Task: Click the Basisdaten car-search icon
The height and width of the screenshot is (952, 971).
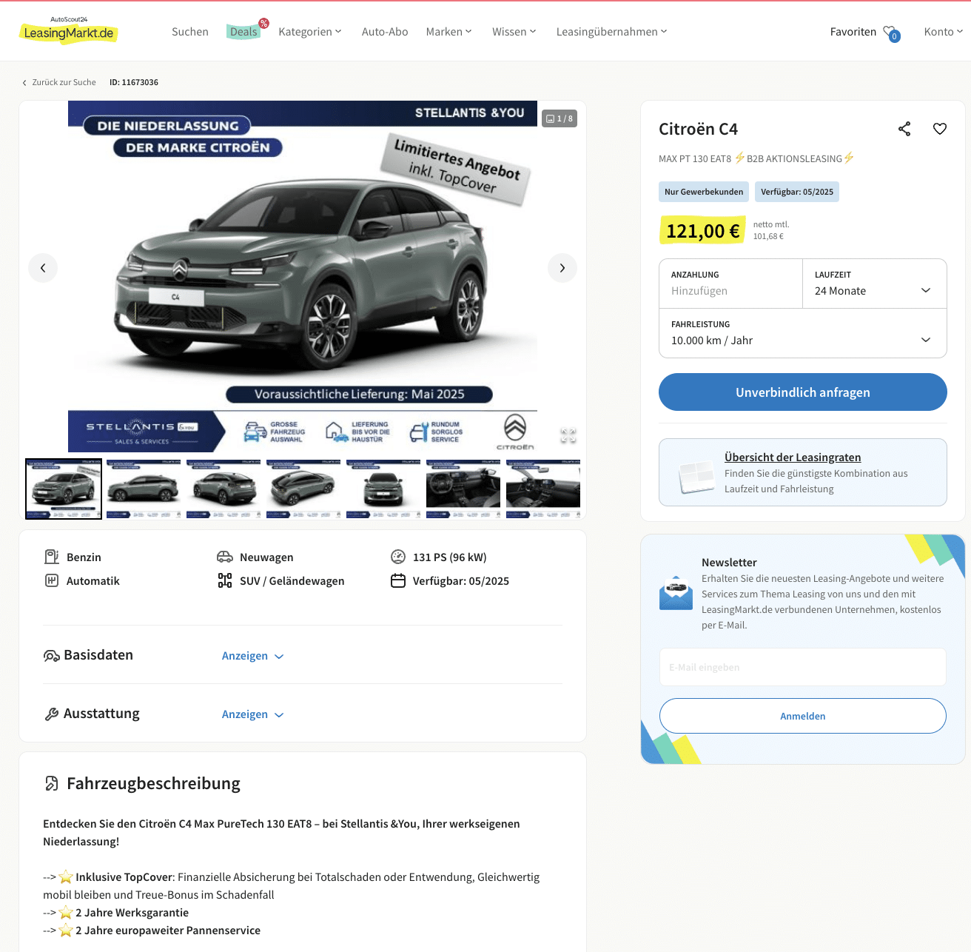Action: tap(51, 656)
